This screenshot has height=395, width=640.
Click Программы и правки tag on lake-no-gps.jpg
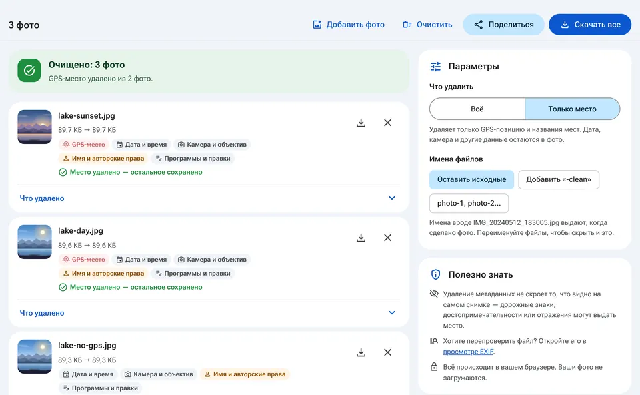(101, 388)
